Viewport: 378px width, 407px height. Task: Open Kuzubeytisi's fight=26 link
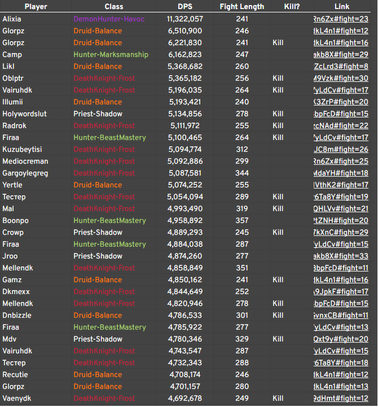[341, 149]
